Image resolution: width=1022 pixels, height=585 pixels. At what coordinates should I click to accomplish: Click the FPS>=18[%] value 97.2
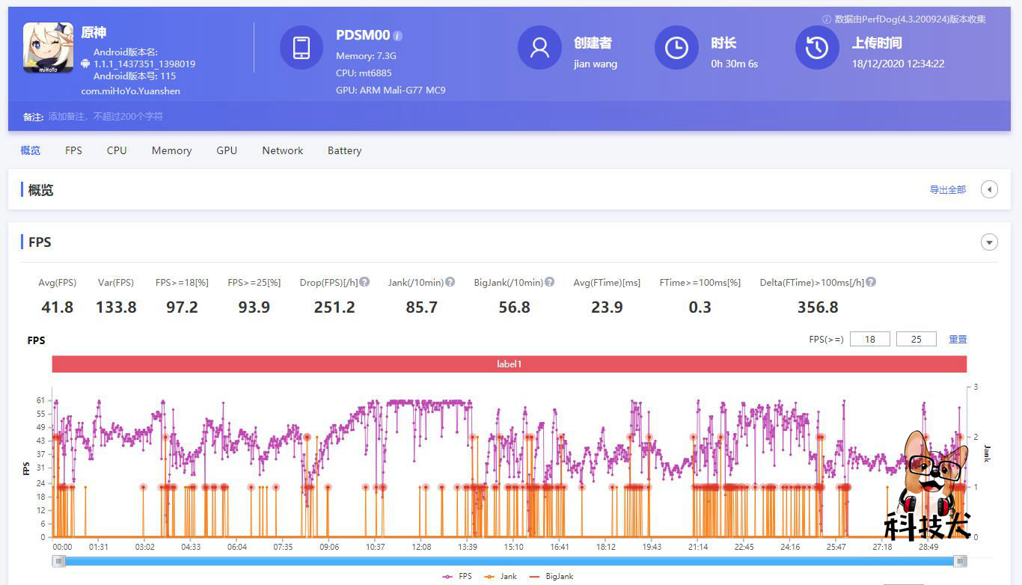click(x=182, y=307)
